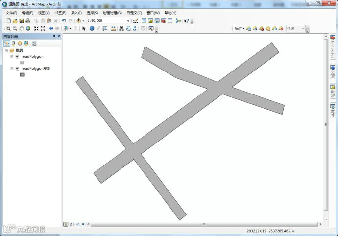Open table of contents Options icon
Viewport: 338px width, 236px height.
[34, 43]
